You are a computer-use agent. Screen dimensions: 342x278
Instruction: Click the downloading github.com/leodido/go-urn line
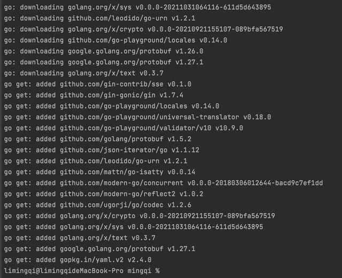(100, 18)
